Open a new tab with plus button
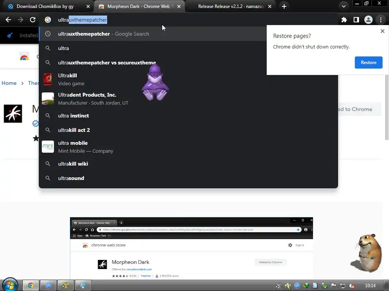This screenshot has height=291, width=389. (284, 6)
